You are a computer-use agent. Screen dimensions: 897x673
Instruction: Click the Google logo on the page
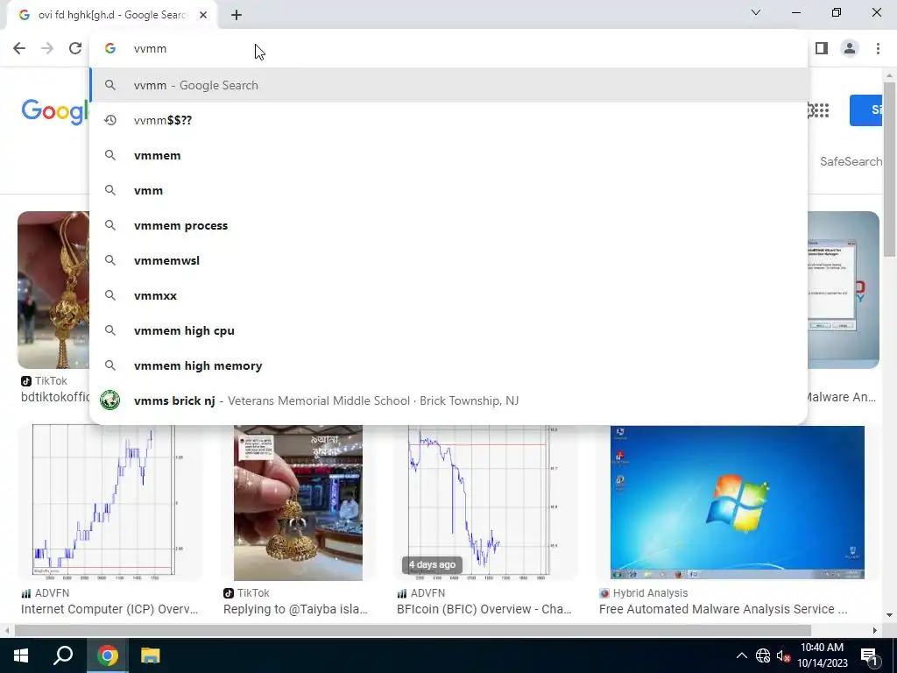[55, 111]
